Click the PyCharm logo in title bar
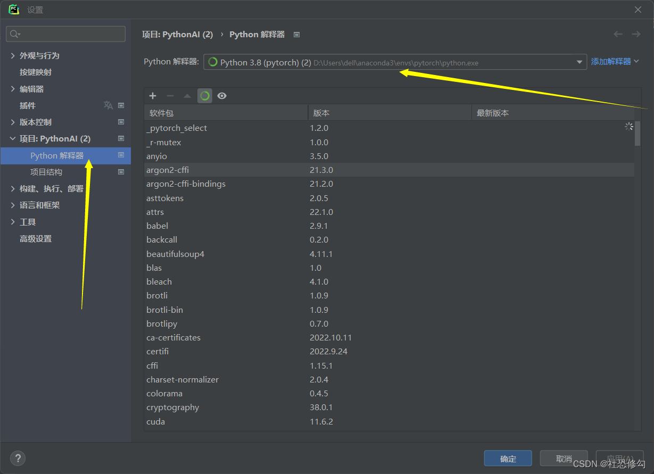654x474 pixels. click(x=14, y=9)
